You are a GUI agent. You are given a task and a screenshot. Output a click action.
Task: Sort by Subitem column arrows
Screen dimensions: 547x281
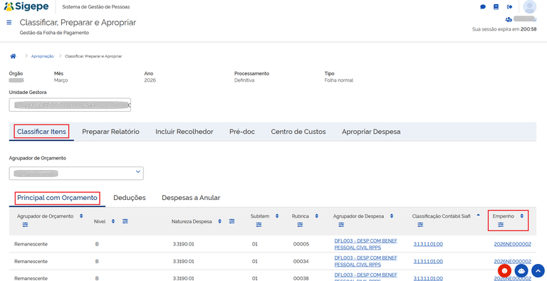(x=277, y=216)
